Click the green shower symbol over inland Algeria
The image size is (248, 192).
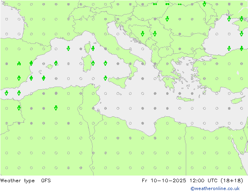[x=56, y=108]
